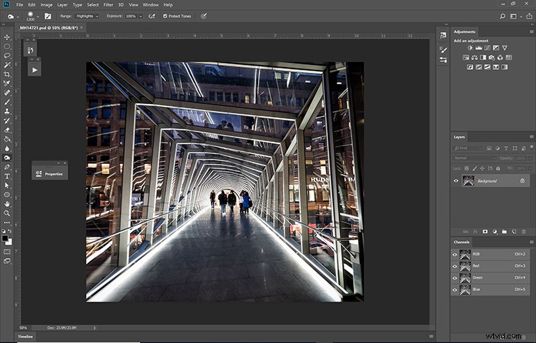
Task: Add a Color Balance adjustment
Action: [475, 58]
